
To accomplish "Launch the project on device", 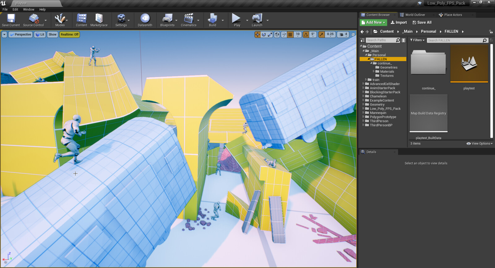I will 257,20.
